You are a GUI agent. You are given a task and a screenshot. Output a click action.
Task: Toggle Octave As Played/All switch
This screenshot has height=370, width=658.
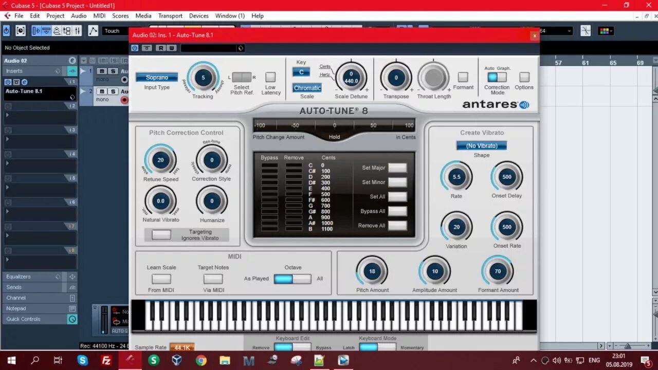[x=293, y=279]
